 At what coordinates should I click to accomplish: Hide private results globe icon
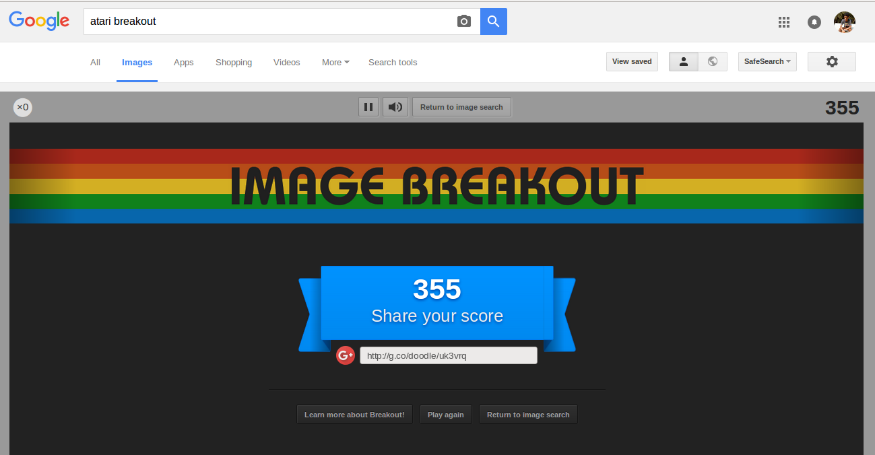pos(713,62)
